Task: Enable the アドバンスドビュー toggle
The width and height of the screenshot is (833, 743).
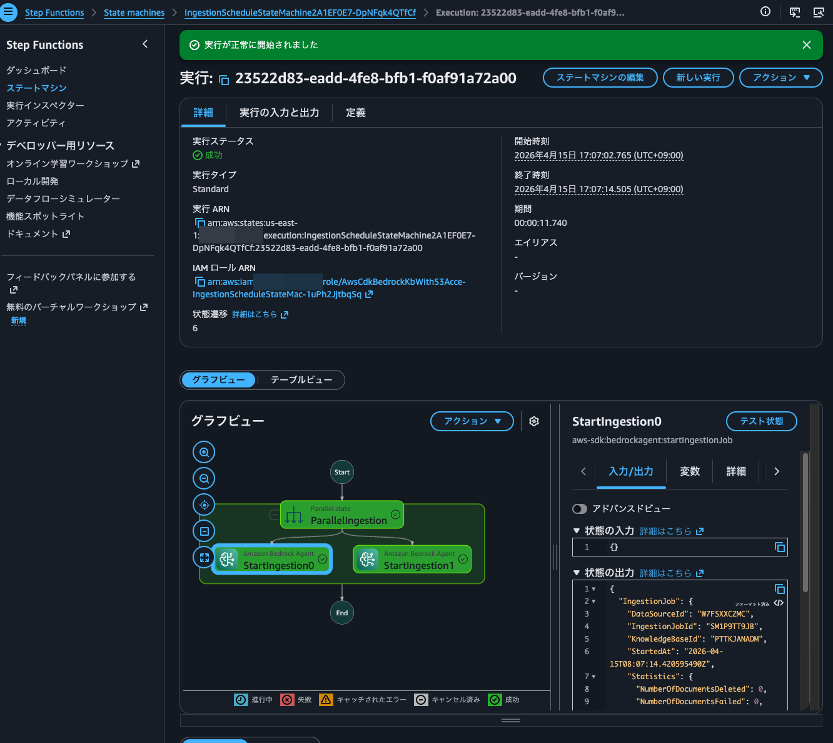Action: point(580,509)
